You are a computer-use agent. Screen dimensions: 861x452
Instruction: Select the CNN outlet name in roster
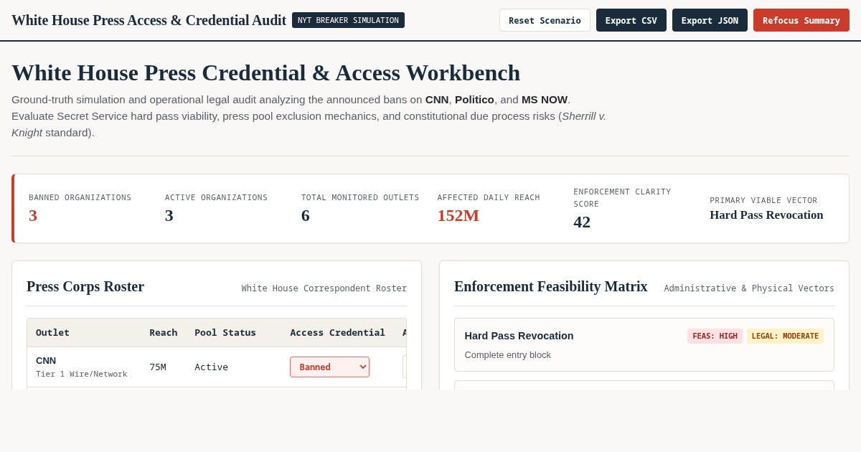[x=46, y=360]
